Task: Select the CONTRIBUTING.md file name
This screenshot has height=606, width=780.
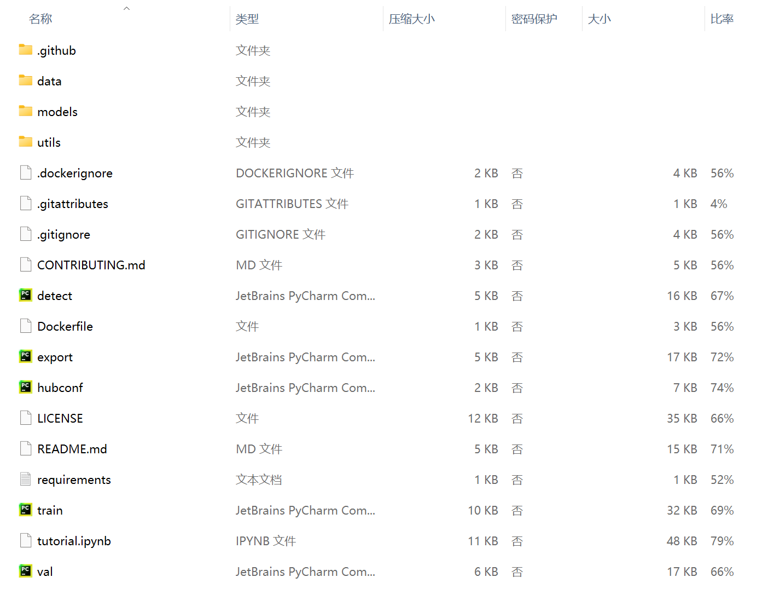Action: [x=91, y=265]
